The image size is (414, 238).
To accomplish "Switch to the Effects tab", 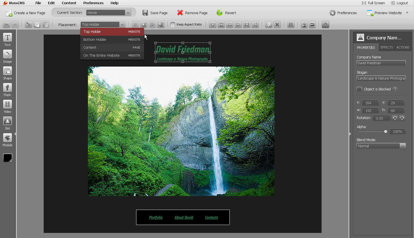I will 386,47.
